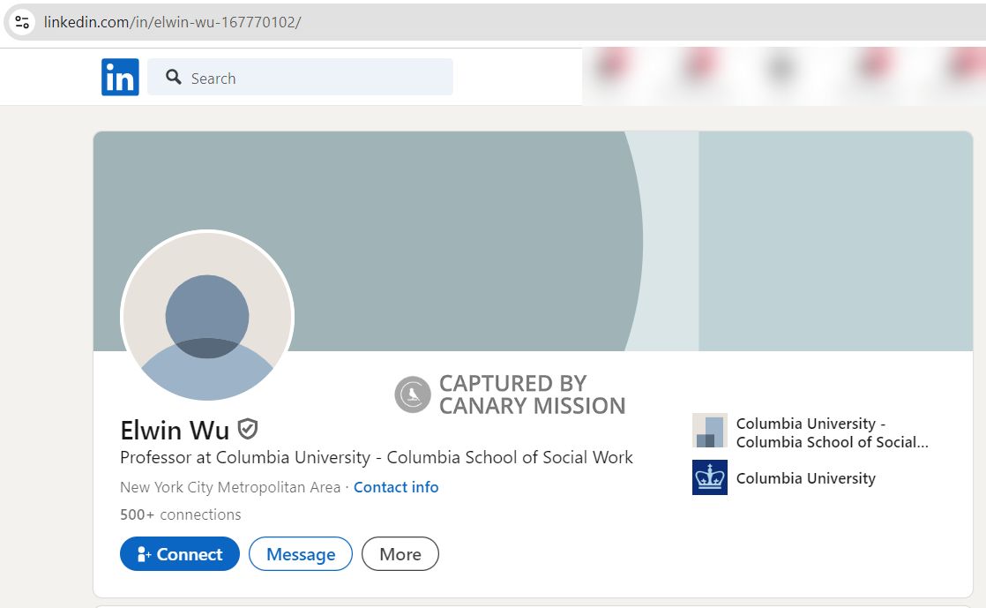
Task: Click the verified badge next to Elwin Wu
Action: (x=247, y=429)
